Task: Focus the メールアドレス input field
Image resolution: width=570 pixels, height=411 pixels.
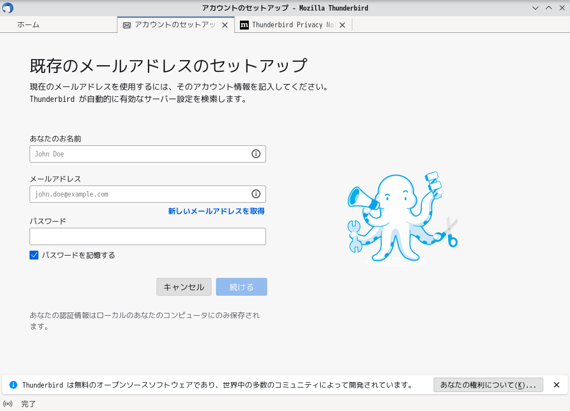Action: coord(148,194)
